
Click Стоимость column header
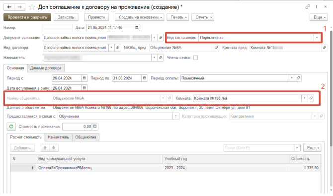305,159
